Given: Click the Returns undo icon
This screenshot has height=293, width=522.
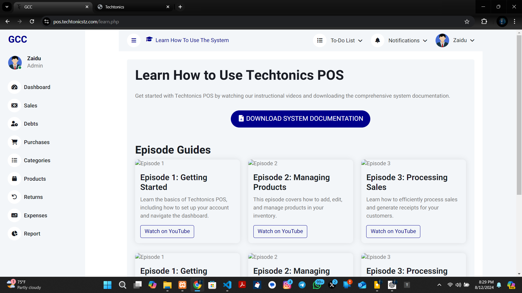Looking at the screenshot, I should pyautogui.click(x=14, y=197).
